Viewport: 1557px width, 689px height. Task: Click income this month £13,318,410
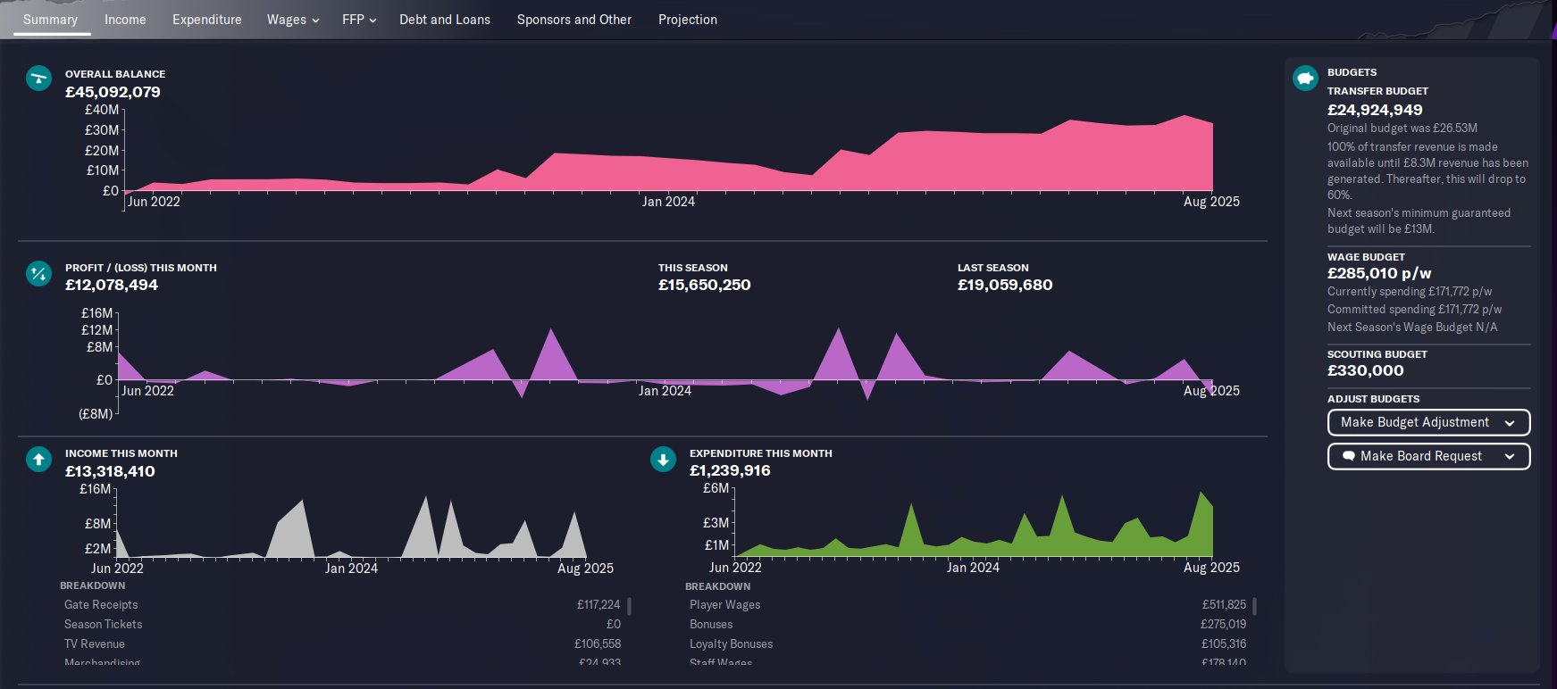click(110, 471)
